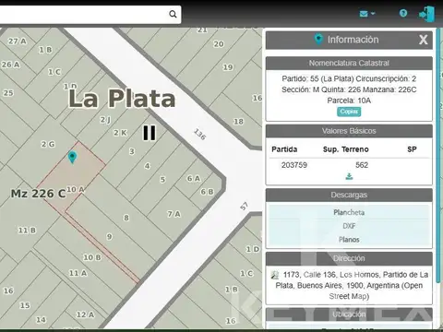Image resolution: width=443 pixels, height=332 pixels.
Task: Select parcel 18 across street 136
Action: (238, 122)
